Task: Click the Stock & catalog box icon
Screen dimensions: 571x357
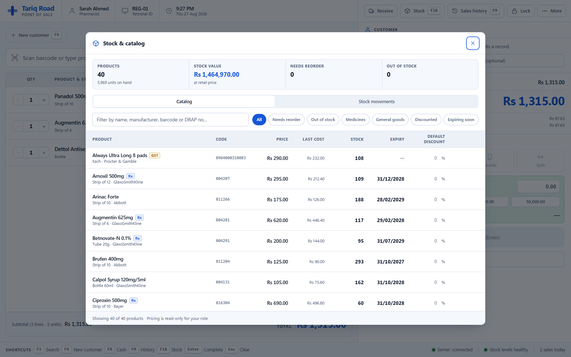Action: 96,44
